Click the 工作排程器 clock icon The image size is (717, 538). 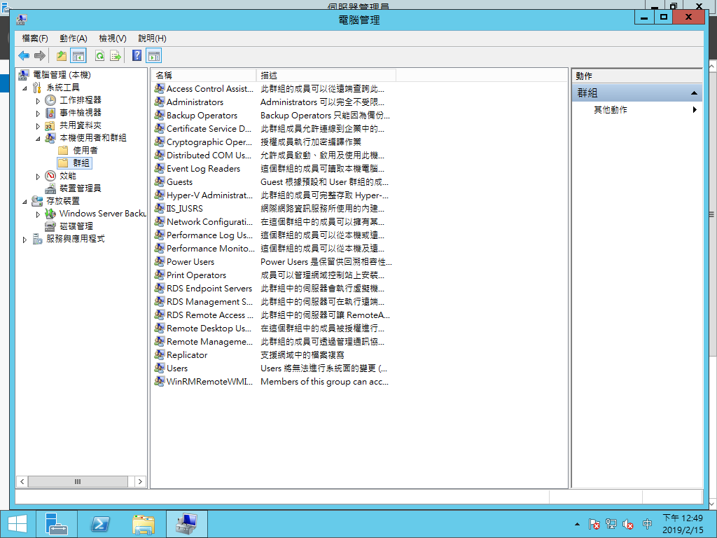coord(50,99)
